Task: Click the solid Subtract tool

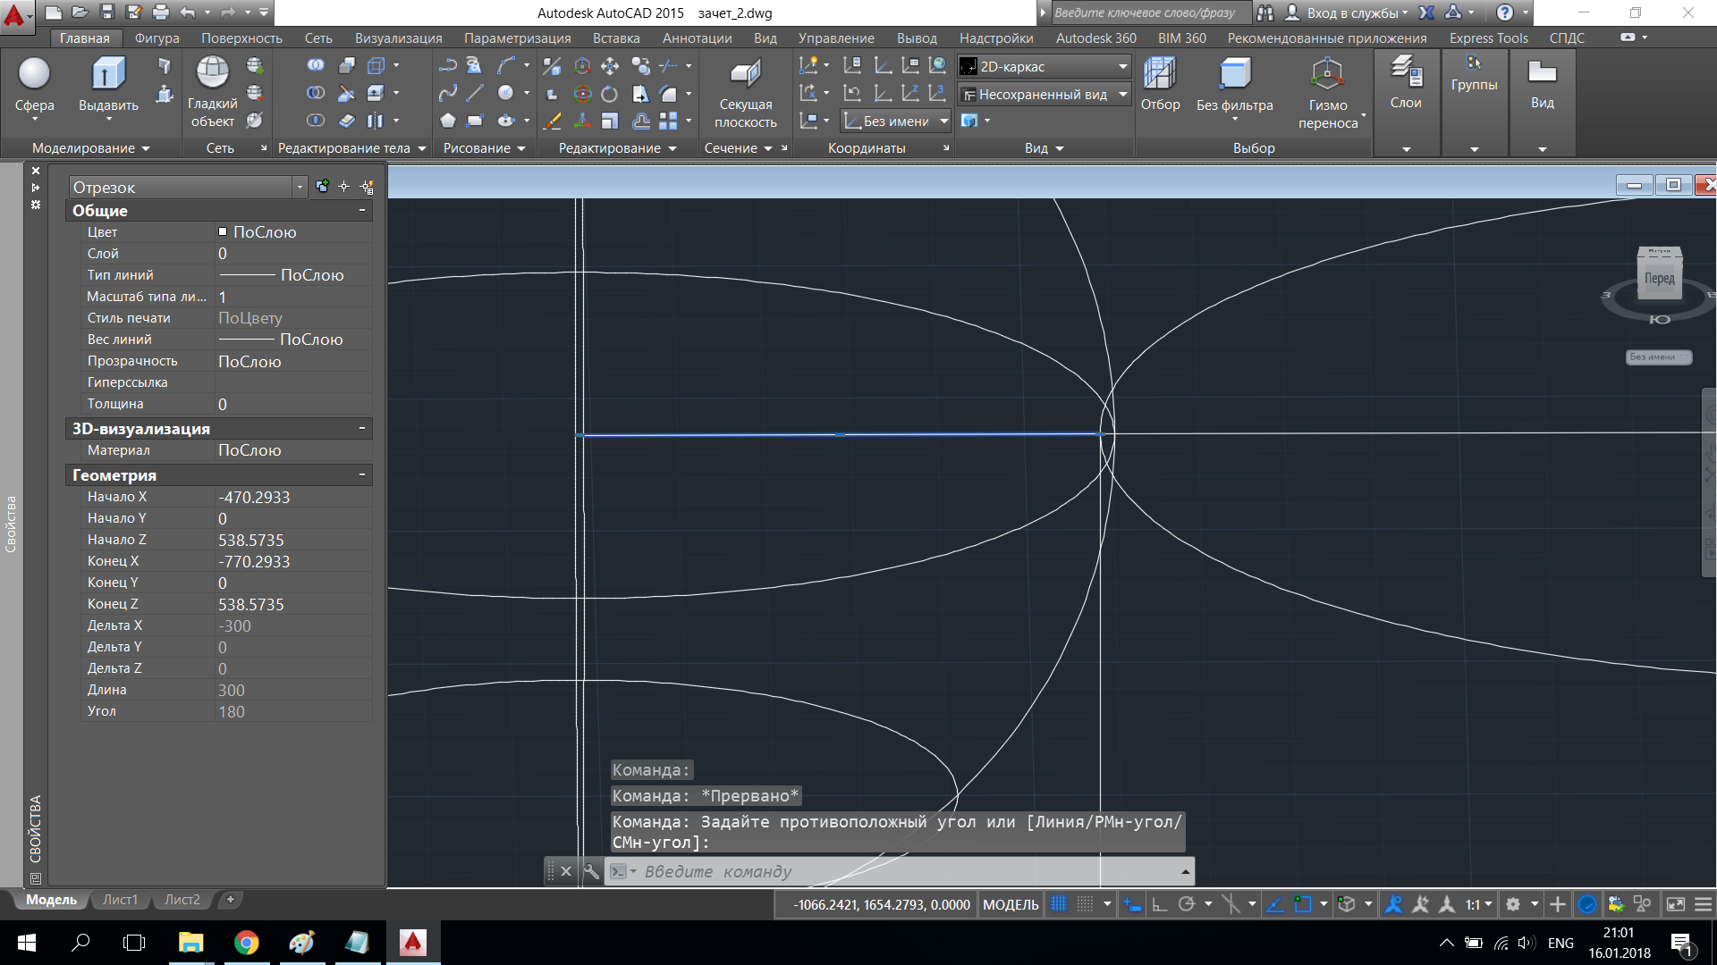Action: pos(316,92)
